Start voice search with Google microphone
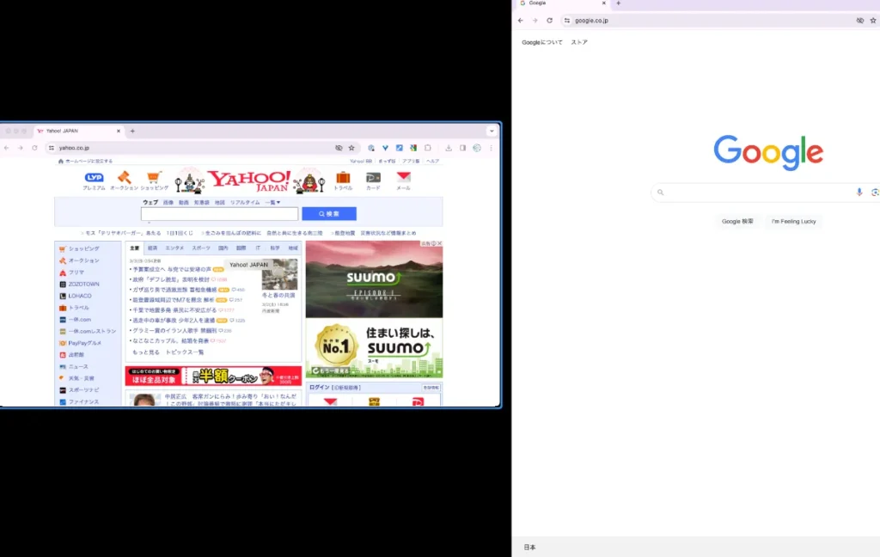 click(859, 192)
